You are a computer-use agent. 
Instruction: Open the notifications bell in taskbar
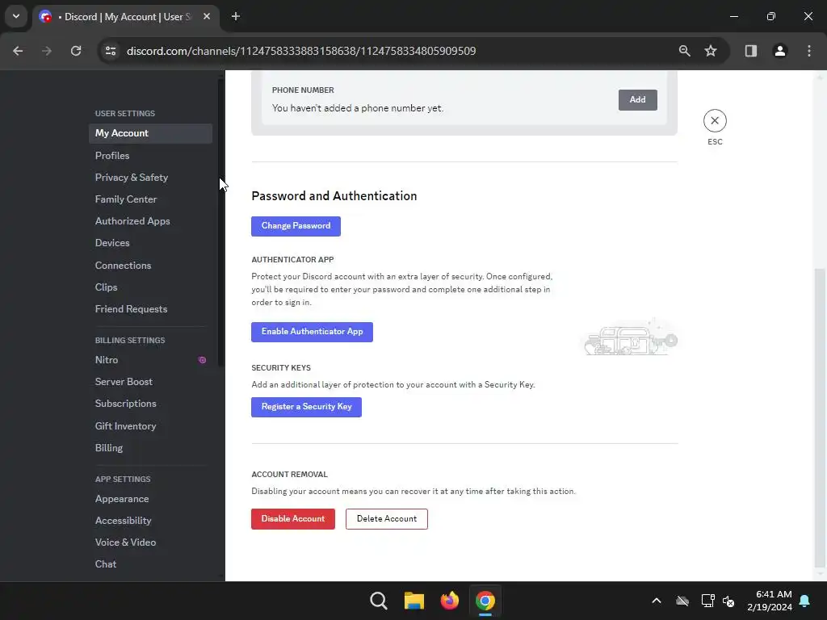(804, 601)
